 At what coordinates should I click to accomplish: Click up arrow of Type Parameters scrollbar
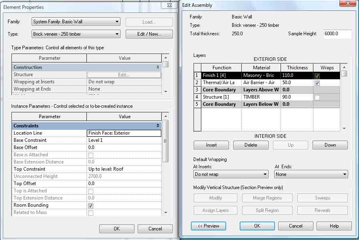(166, 57)
